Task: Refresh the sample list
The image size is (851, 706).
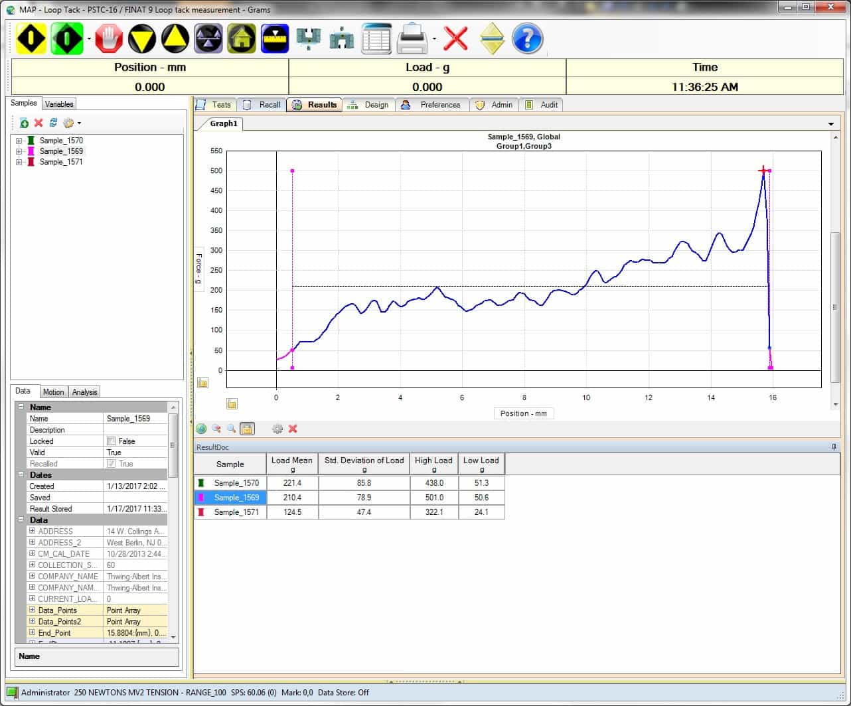Action: pyautogui.click(x=53, y=123)
